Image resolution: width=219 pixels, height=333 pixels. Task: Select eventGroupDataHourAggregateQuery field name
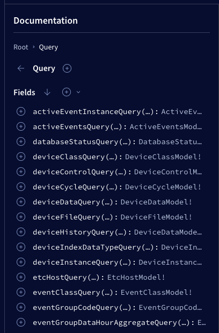[105, 323]
